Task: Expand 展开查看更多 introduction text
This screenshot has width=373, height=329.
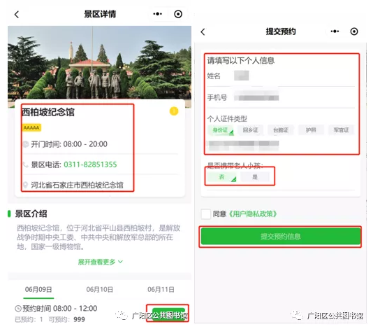Action: point(100,262)
